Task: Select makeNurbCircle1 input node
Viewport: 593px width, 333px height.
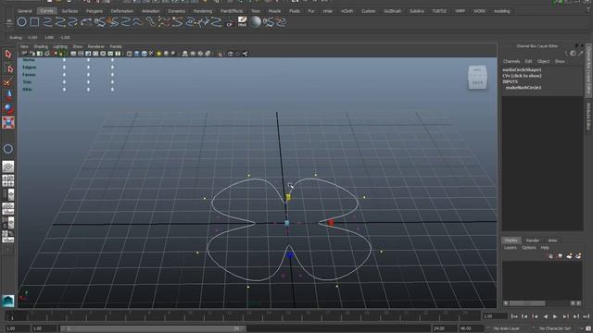Action: [x=524, y=88]
